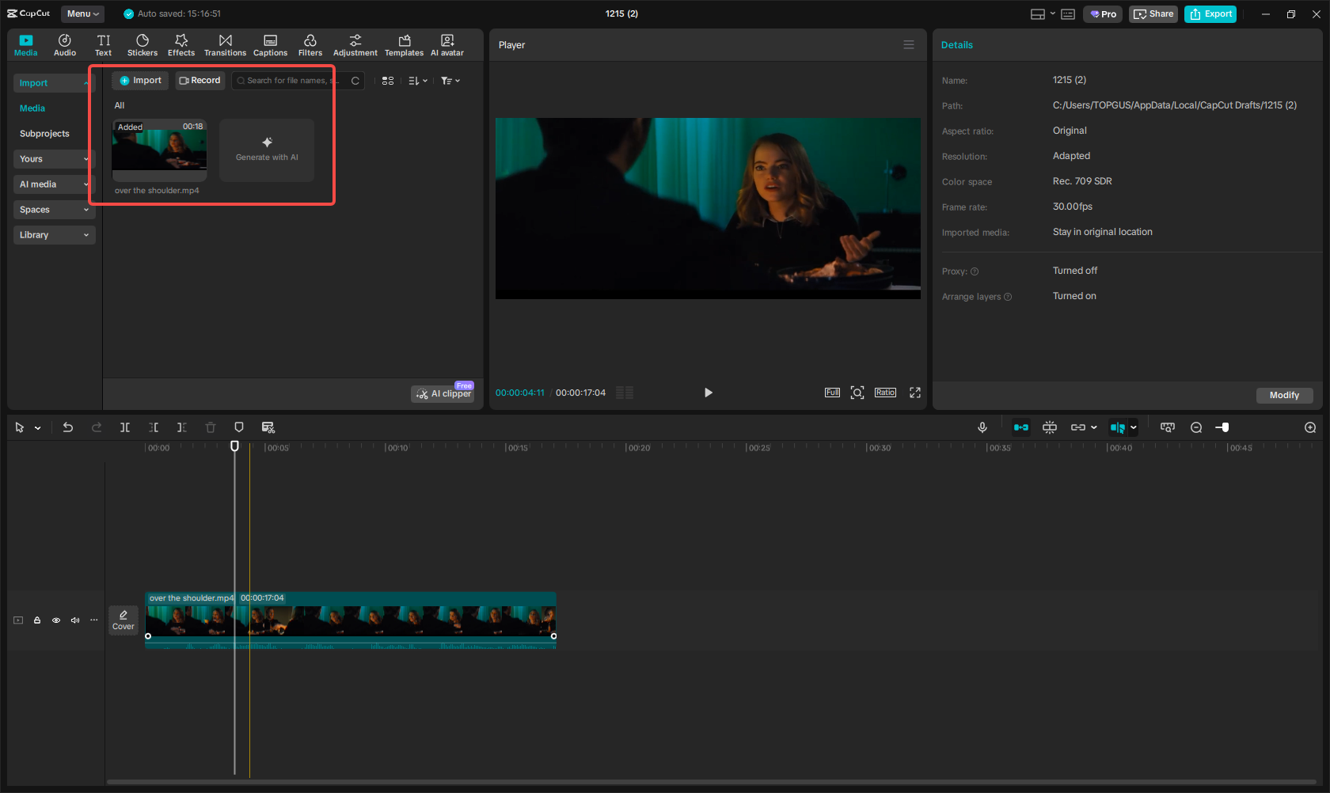Open the player Ratio option

coord(885,393)
